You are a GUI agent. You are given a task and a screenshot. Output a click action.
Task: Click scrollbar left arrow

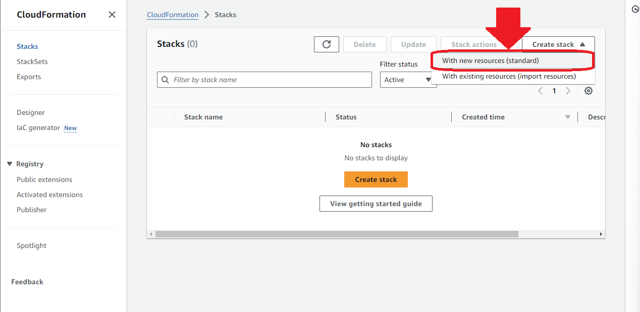tap(150, 234)
